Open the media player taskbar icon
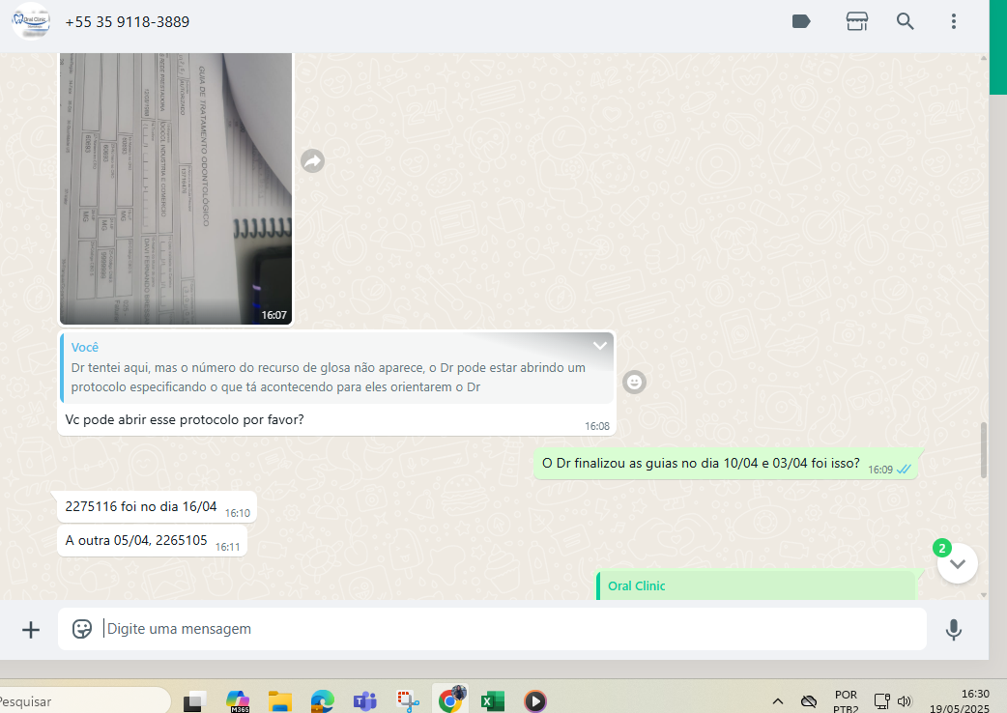 [535, 701]
